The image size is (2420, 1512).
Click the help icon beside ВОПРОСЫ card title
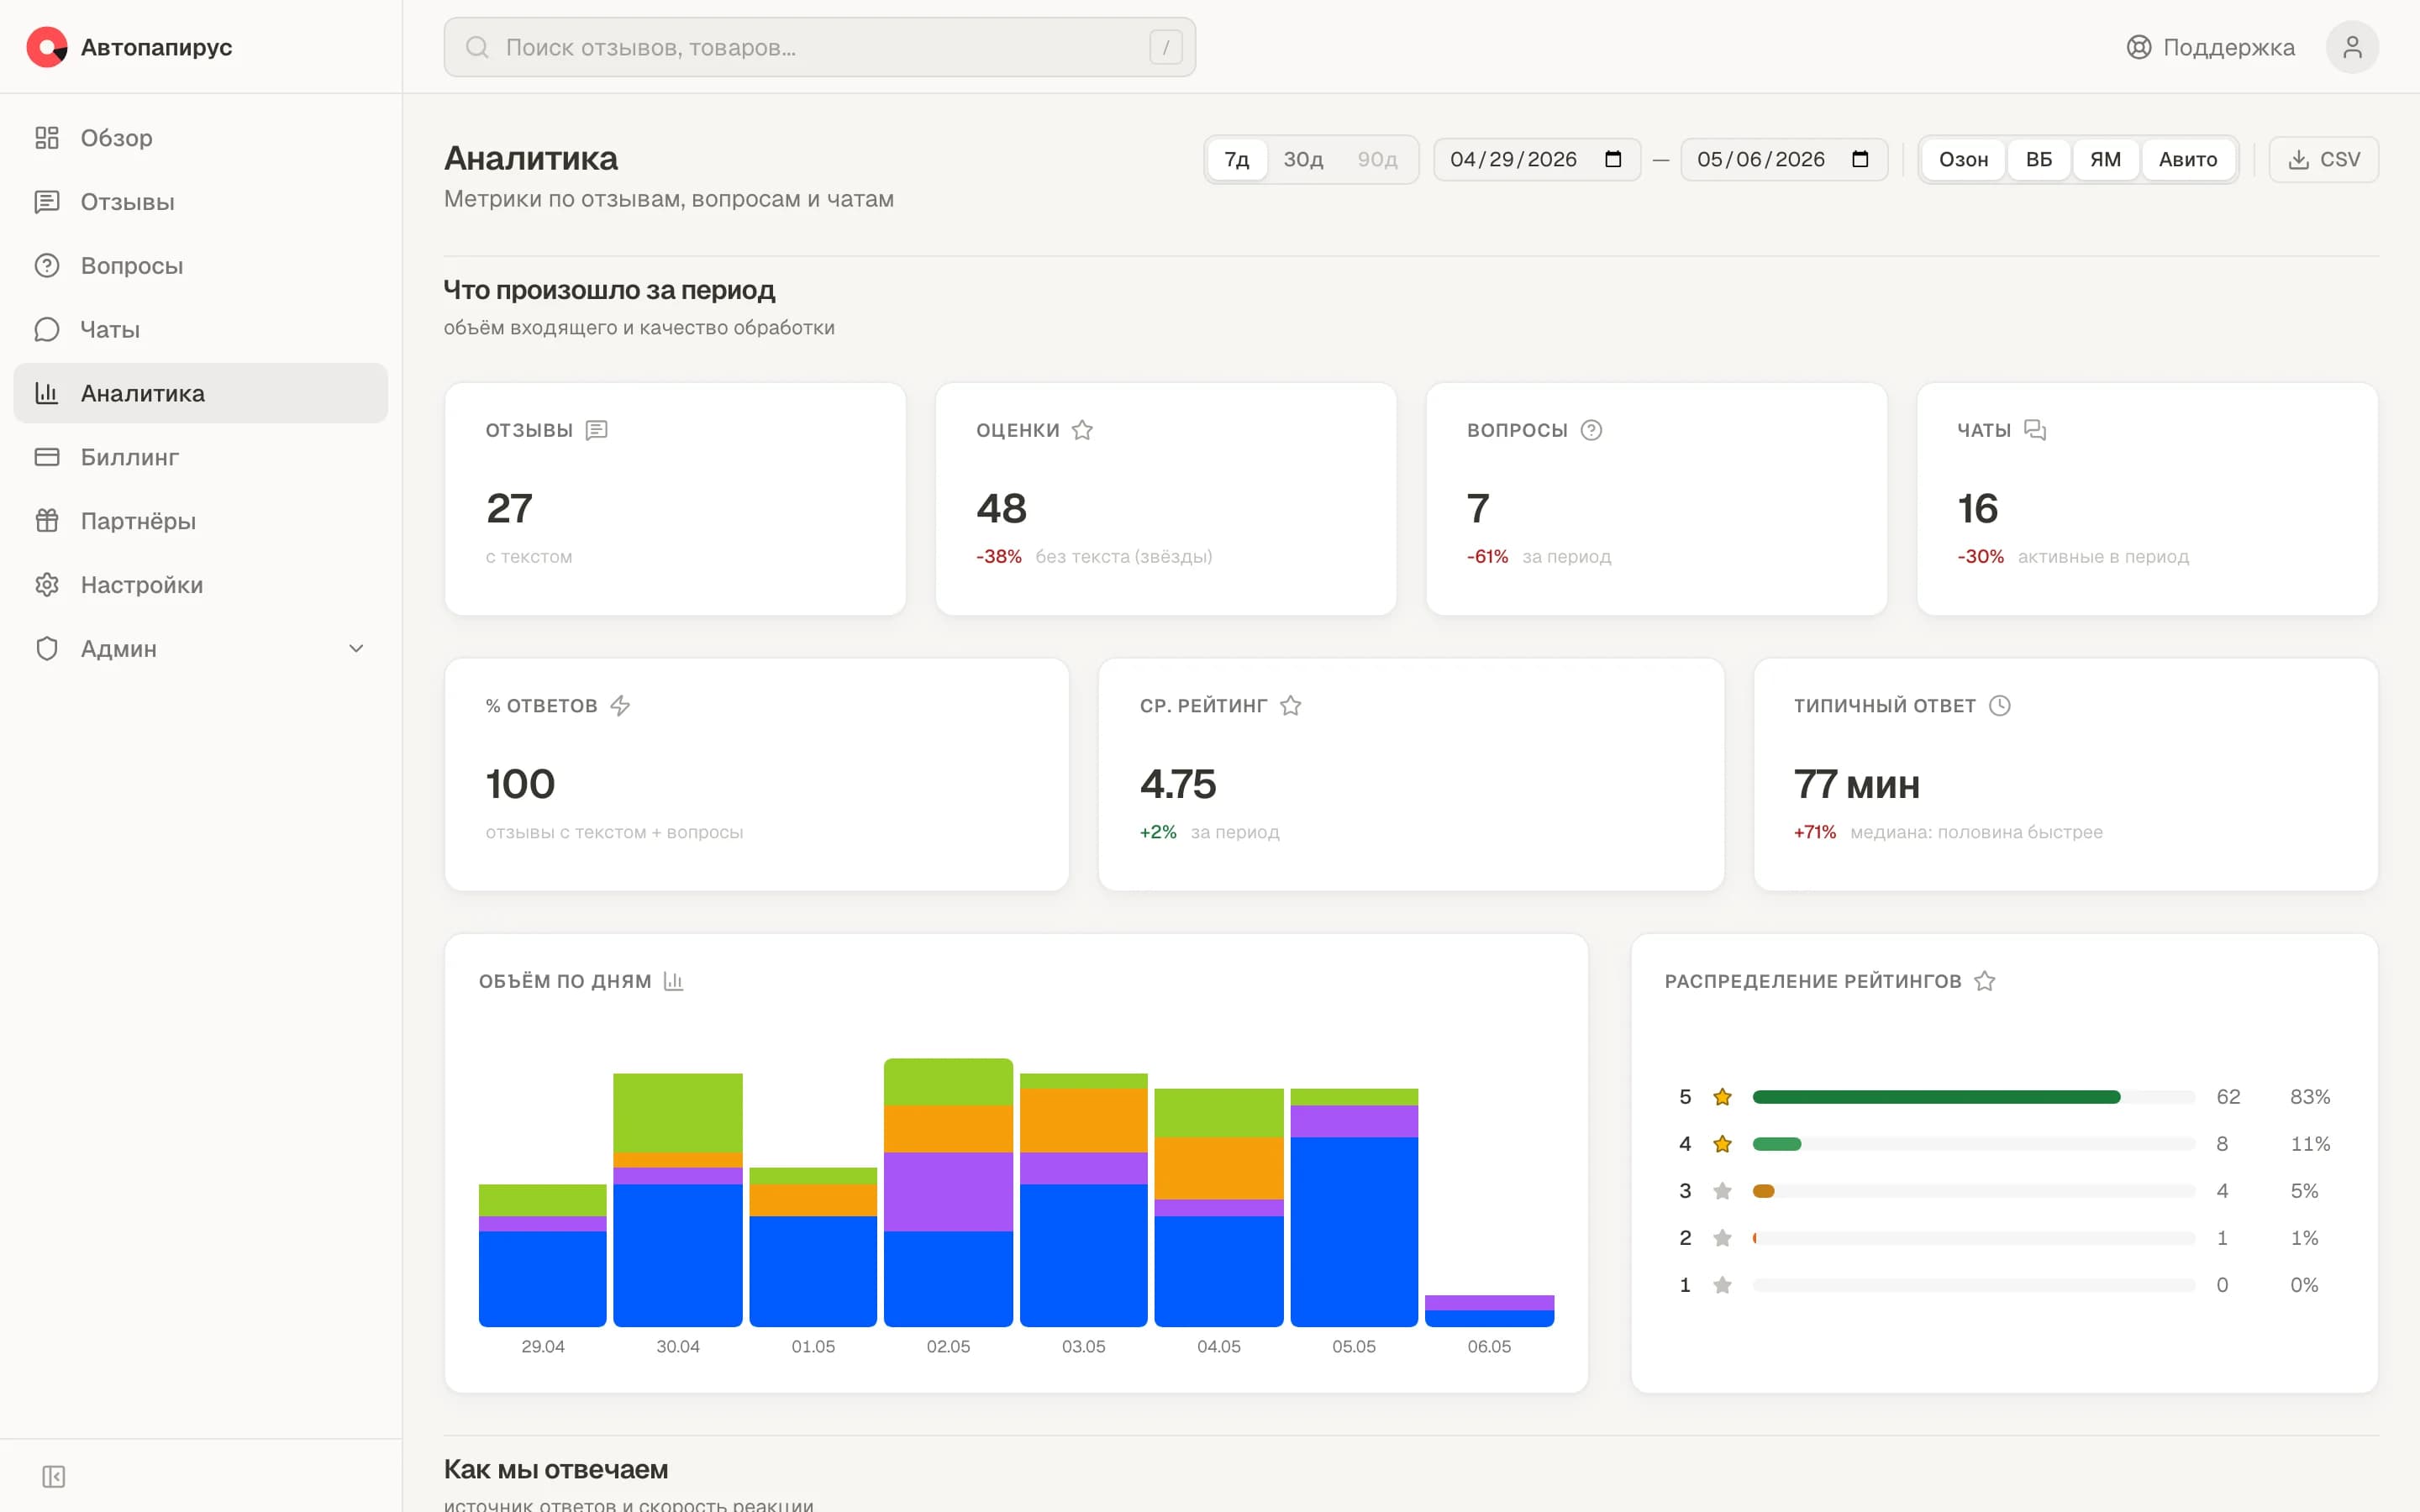(1591, 430)
